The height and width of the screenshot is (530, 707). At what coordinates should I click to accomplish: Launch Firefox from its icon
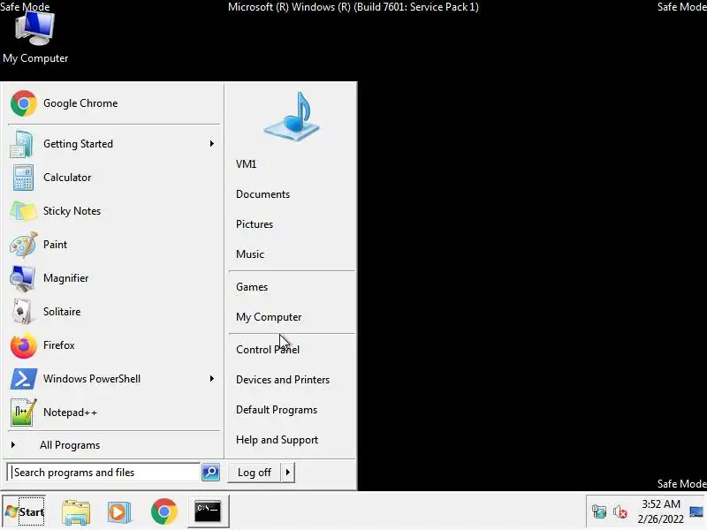pos(24,345)
